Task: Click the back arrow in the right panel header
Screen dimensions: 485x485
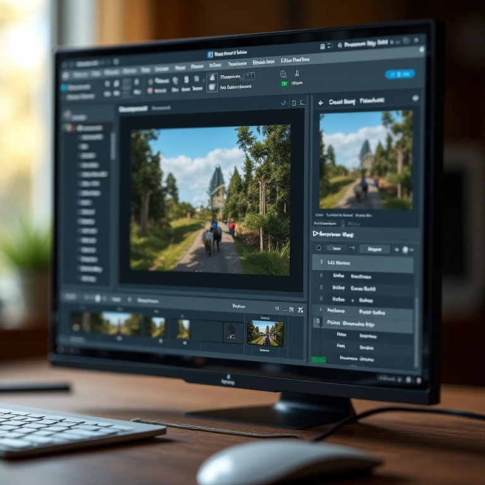Action: point(320,102)
